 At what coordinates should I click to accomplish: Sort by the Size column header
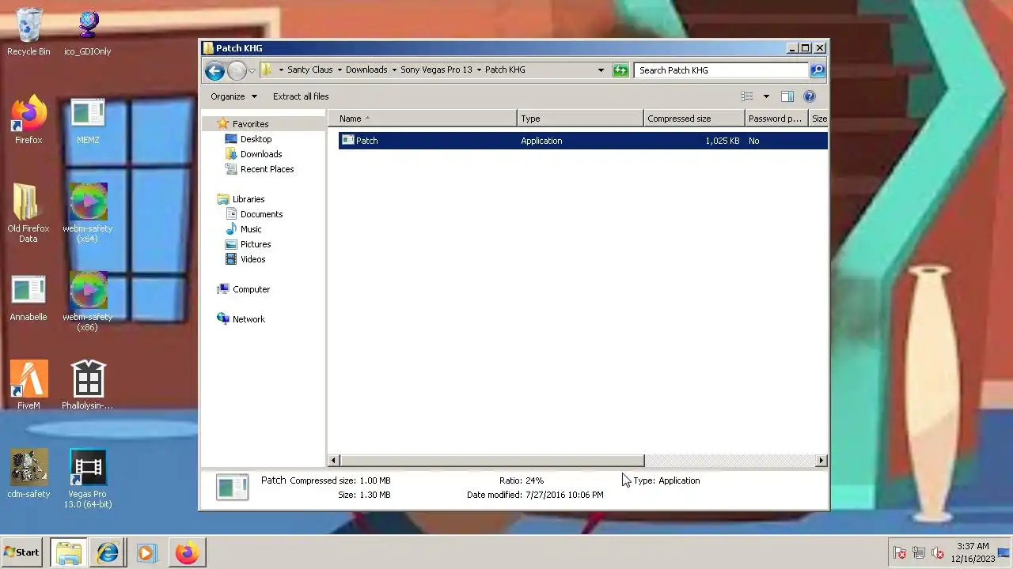(818, 119)
